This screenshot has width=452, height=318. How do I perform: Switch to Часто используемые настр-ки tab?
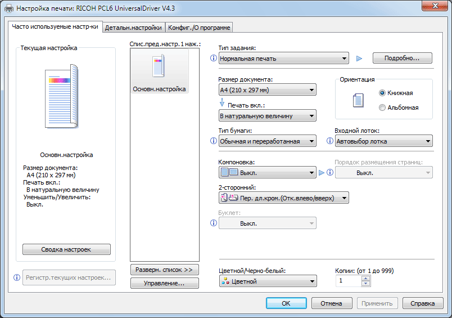click(x=55, y=27)
